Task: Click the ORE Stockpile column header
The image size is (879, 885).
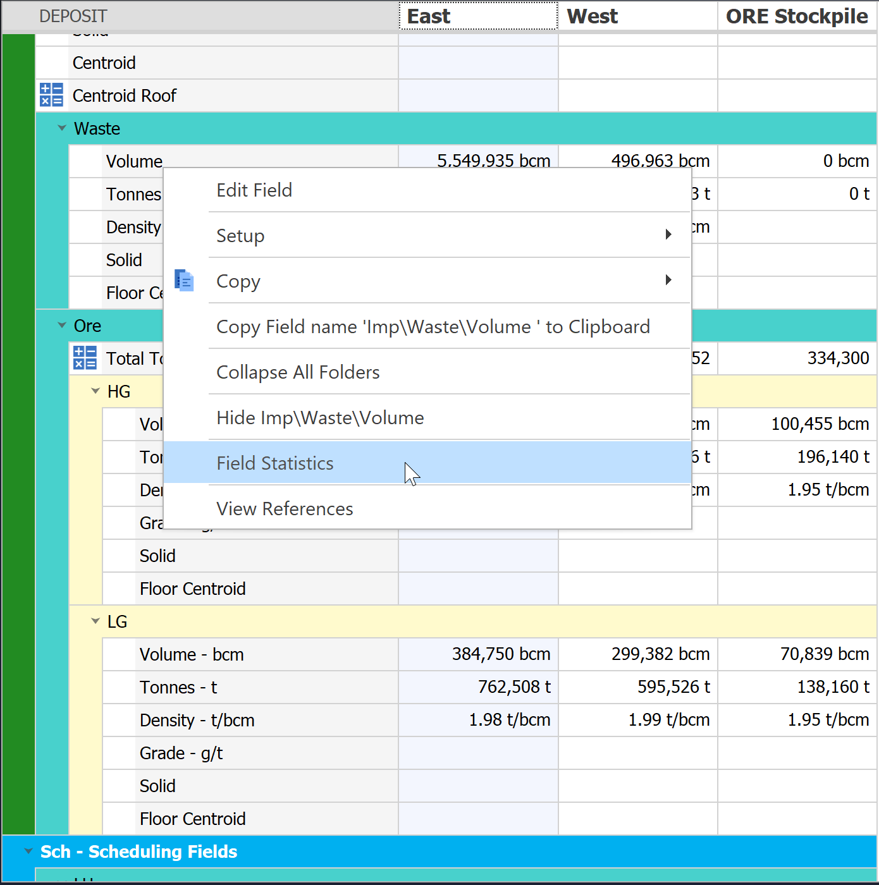Action: click(x=797, y=16)
